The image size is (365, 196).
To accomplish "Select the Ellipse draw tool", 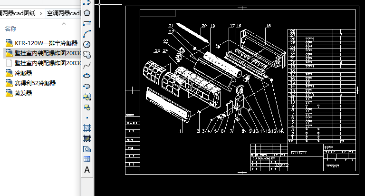I will [87, 76].
